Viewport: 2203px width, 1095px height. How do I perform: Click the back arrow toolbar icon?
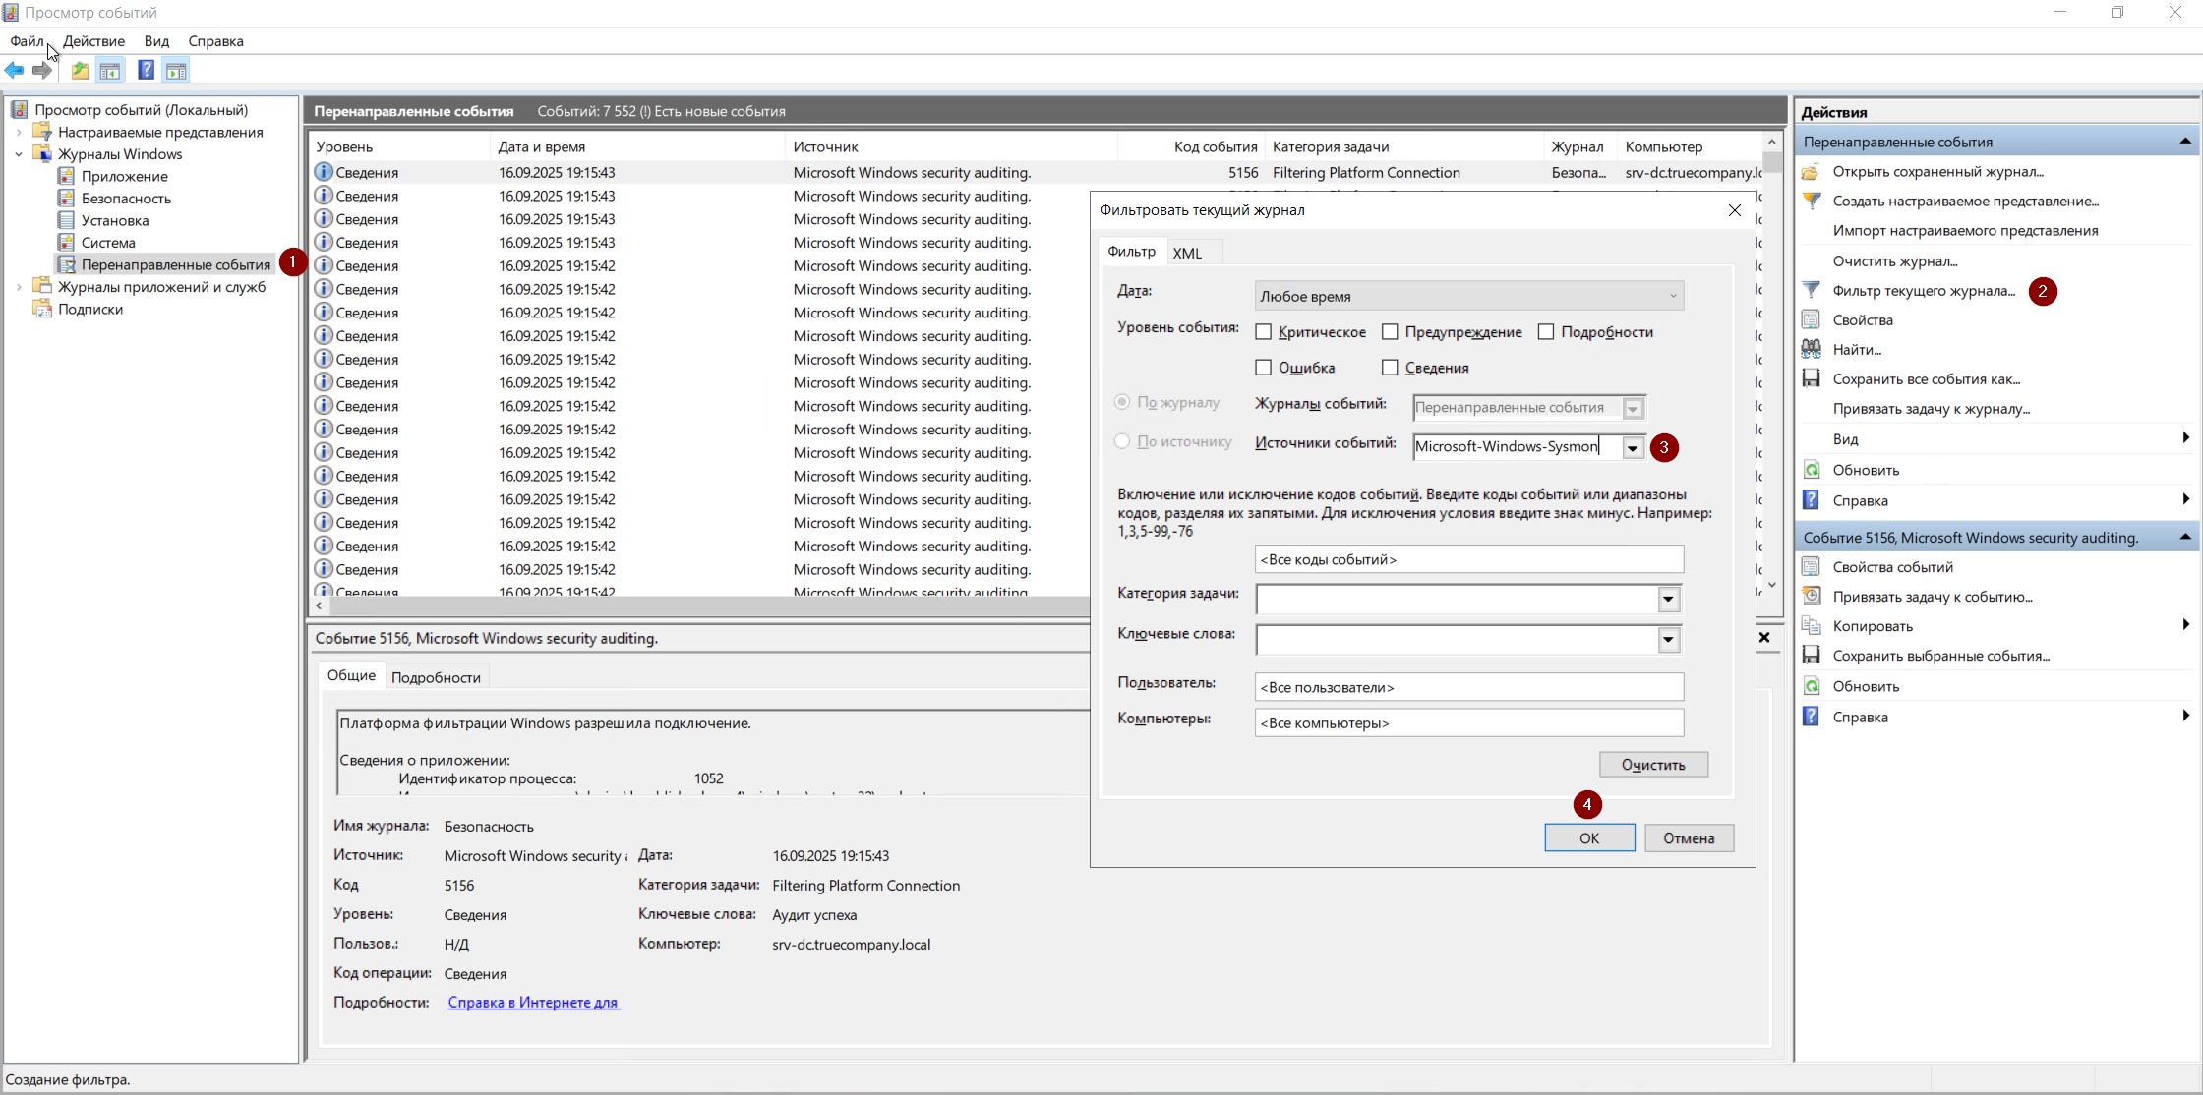[15, 71]
